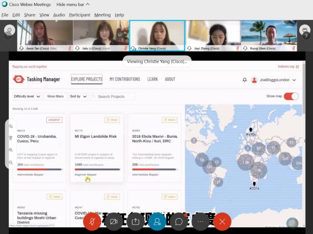This screenshot has width=313, height=234.
Task: Open the File menu
Action: (x=5, y=15)
